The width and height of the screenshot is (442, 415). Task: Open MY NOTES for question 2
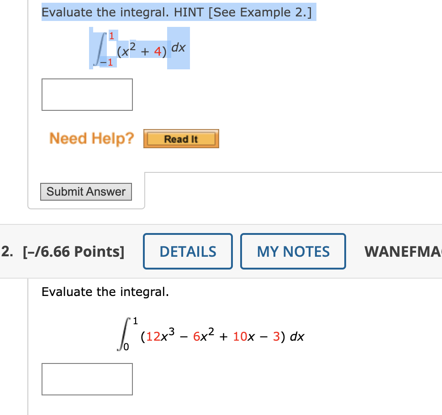[293, 251]
